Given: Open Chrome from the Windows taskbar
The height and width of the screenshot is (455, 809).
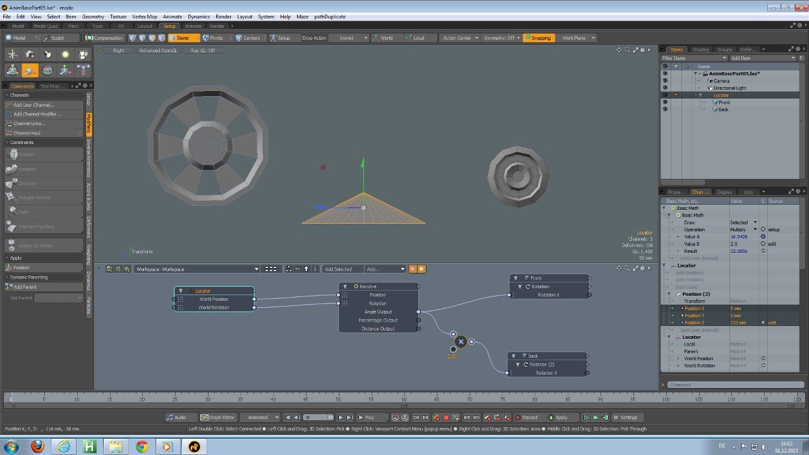Looking at the screenshot, I should point(142,446).
